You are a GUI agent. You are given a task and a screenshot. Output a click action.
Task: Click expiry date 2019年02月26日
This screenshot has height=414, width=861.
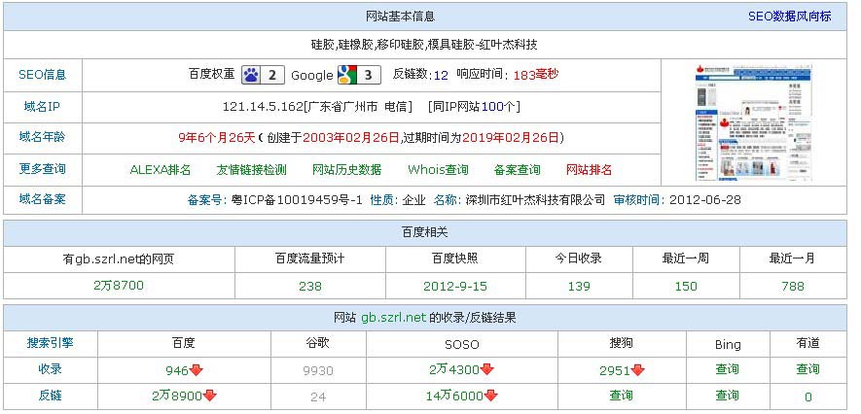coord(510,138)
